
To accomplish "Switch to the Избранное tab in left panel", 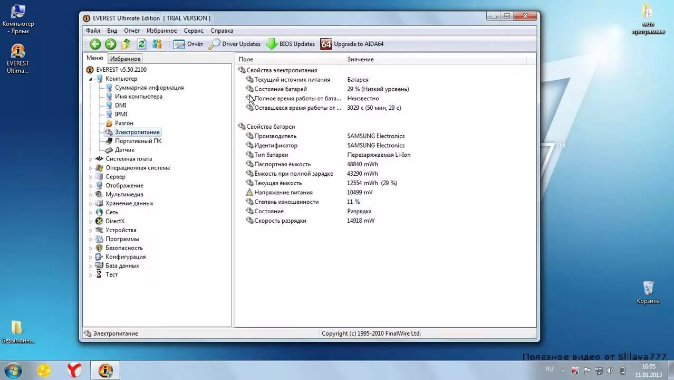I will [x=125, y=59].
